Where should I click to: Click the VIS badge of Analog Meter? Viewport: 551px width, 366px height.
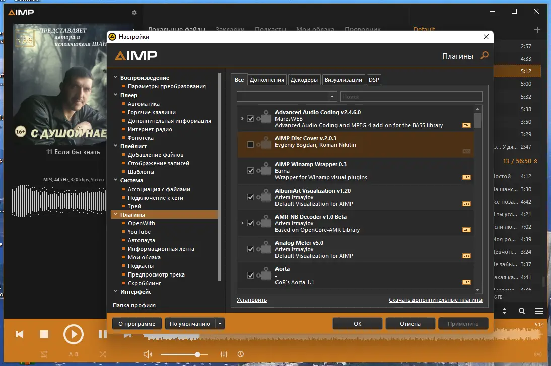click(466, 256)
